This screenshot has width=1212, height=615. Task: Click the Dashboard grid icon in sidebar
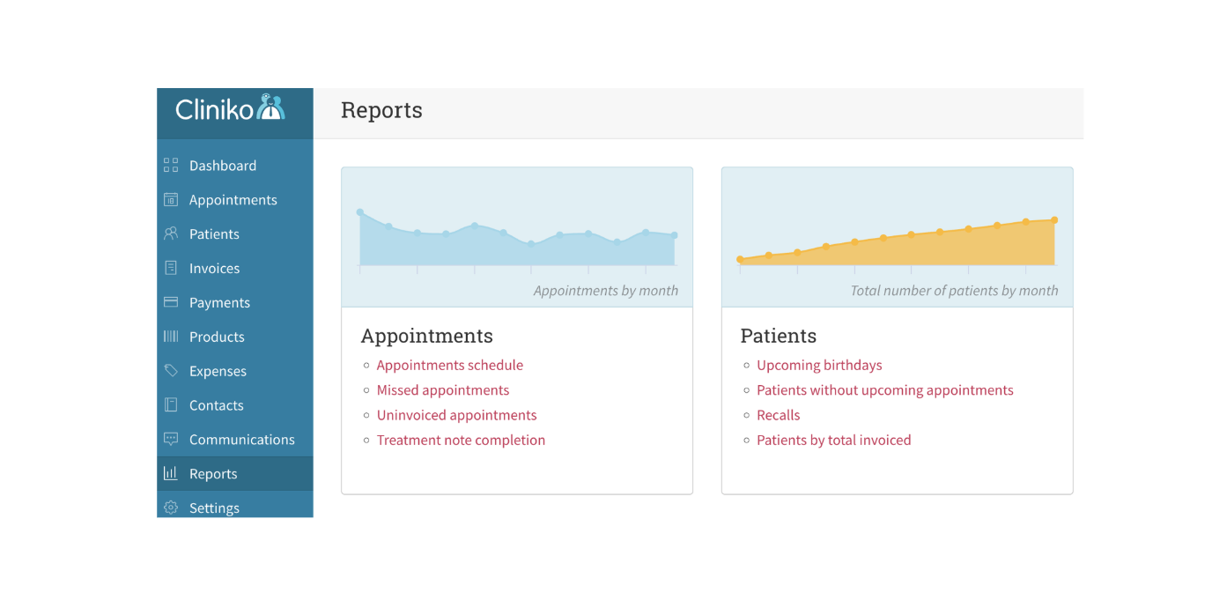pos(171,166)
